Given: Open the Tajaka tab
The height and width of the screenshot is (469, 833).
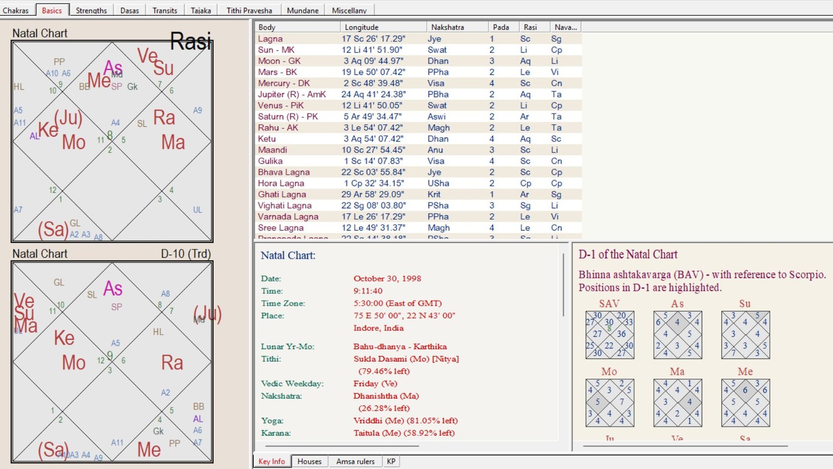Looking at the screenshot, I should click(201, 10).
